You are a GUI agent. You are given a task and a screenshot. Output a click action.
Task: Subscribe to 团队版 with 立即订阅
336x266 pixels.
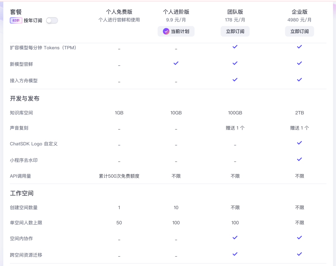coord(235,31)
